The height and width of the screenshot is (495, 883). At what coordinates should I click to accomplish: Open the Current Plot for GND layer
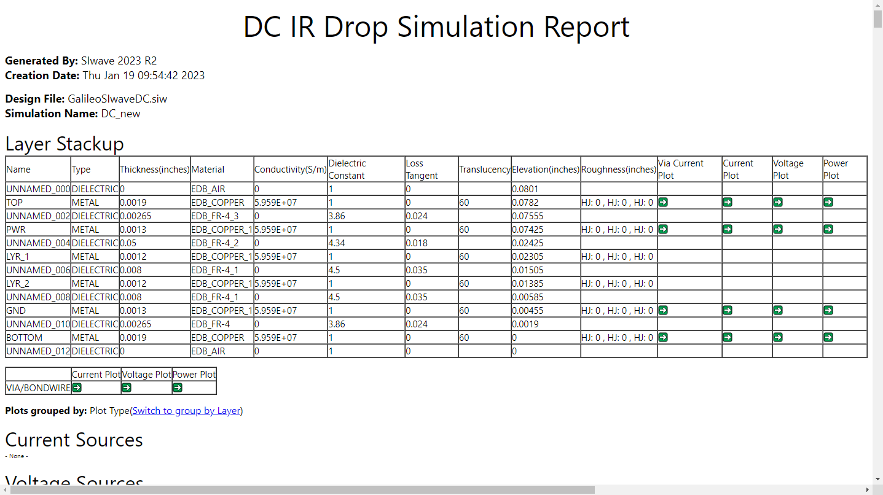pyautogui.click(x=728, y=310)
